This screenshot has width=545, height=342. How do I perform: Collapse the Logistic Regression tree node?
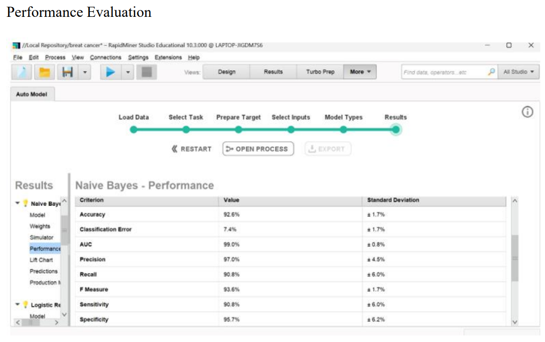[18, 305]
